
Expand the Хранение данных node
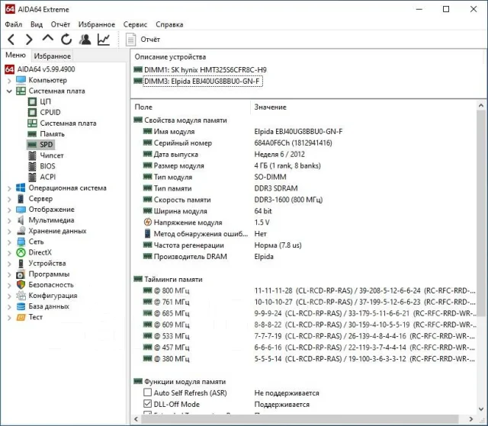[x=9, y=232]
